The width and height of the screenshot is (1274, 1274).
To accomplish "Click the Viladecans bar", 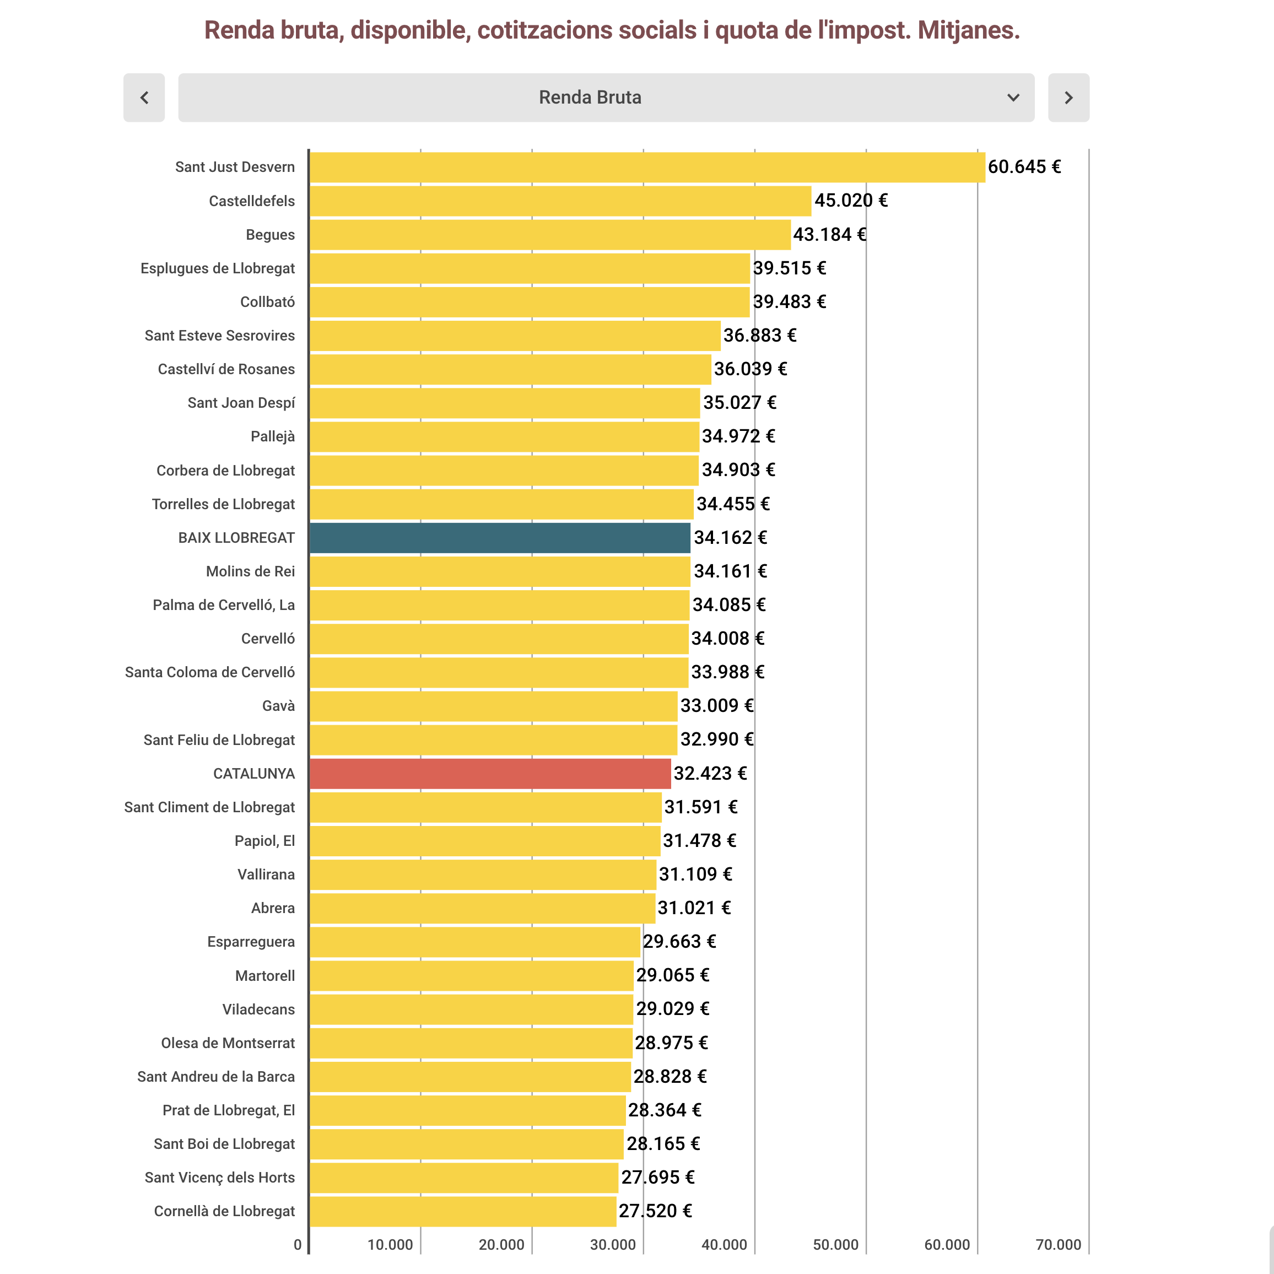I will [472, 1010].
